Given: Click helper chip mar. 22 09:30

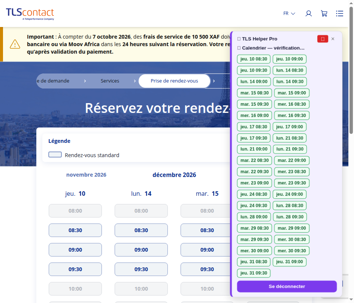Looking at the screenshot, I should (254, 172).
